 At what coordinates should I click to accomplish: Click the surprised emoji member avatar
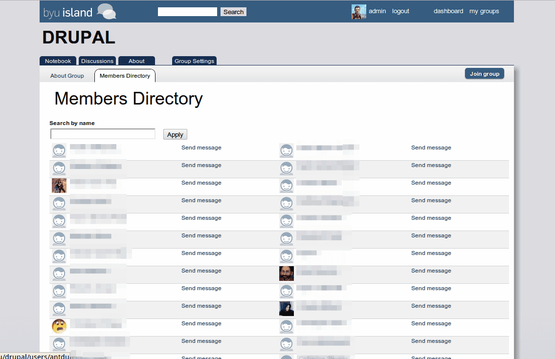point(59,326)
